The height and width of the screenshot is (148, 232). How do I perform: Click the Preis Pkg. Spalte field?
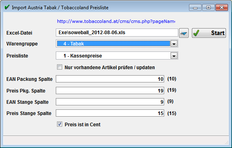pos(110,90)
